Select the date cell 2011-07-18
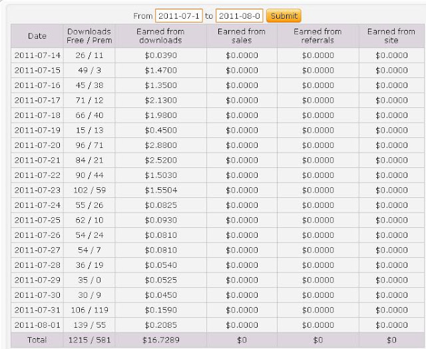The width and height of the screenshot is (426, 349). (x=37, y=115)
